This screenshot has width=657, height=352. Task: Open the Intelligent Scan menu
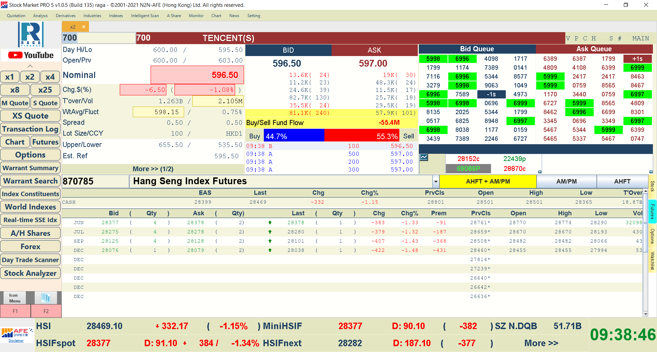pyautogui.click(x=145, y=16)
